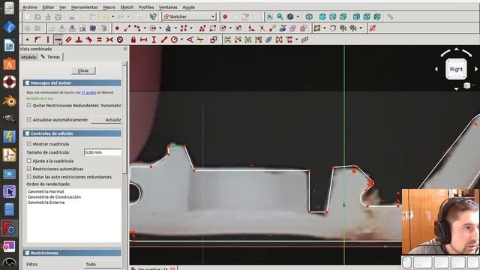The image size is (480, 270).
Task: Toggle Quitar Restricciones Redundantes checkbox
Action: [29, 105]
